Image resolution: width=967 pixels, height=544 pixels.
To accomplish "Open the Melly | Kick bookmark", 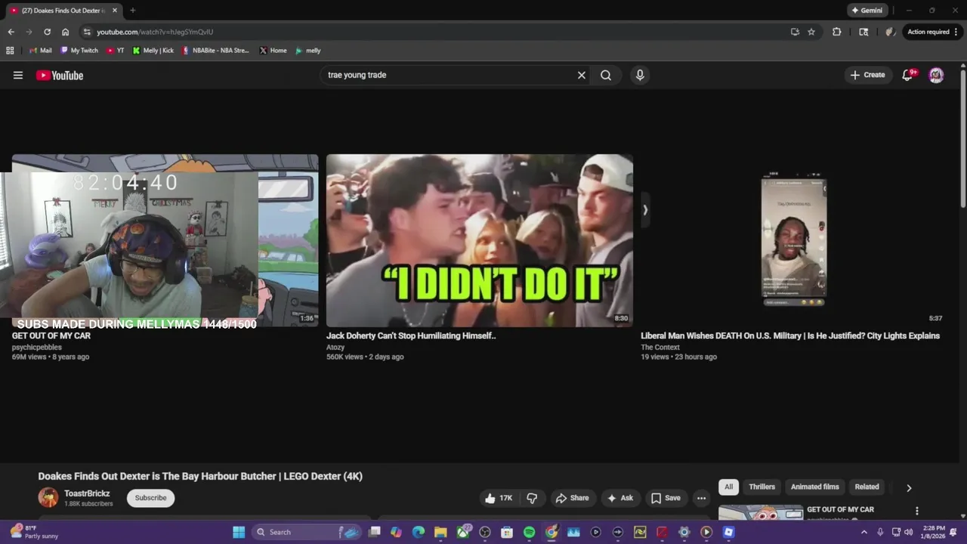I will (x=153, y=51).
